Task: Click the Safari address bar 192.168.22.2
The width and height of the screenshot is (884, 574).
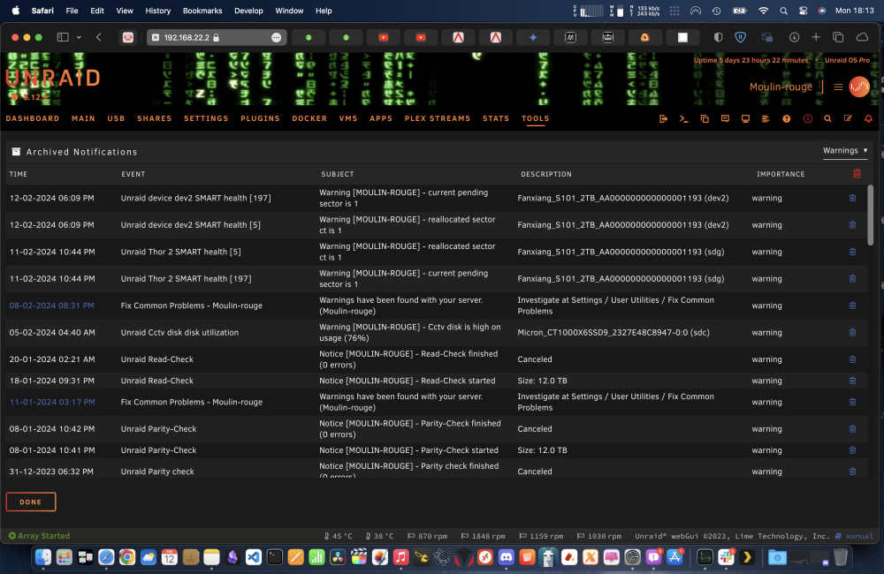Action: 217,37
